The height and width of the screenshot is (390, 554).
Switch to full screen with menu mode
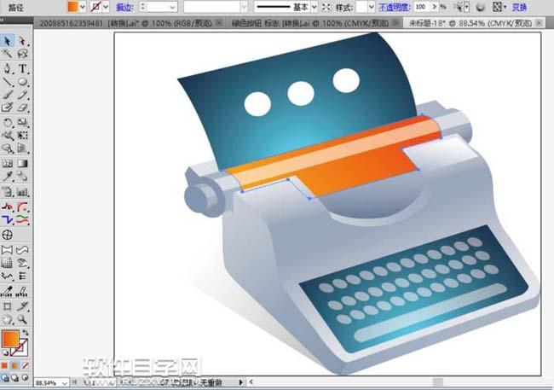14,377
